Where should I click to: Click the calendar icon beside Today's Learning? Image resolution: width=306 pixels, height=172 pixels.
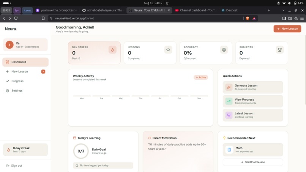(x=74, y=138)
